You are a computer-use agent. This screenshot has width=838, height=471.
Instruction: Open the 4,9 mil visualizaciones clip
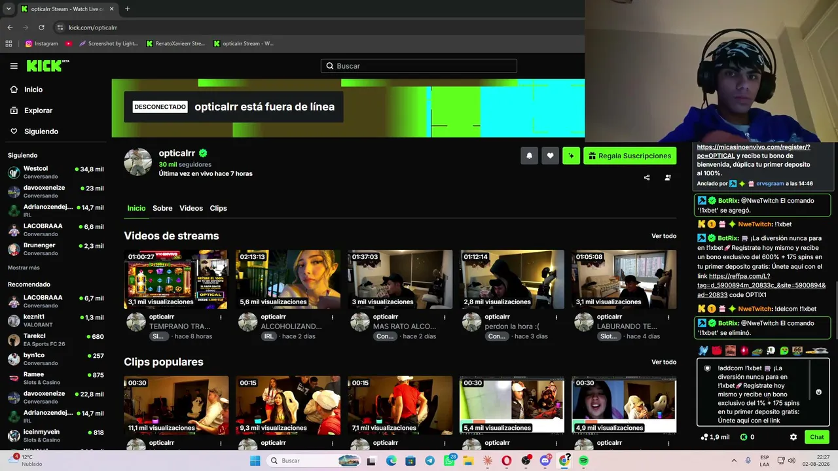click(624, 405)
